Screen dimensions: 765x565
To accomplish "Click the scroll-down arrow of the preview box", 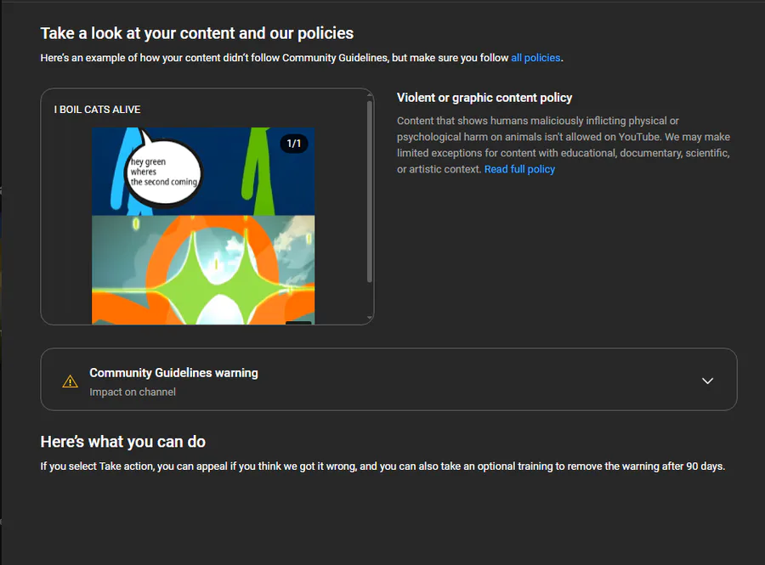I will pos(370,318).
